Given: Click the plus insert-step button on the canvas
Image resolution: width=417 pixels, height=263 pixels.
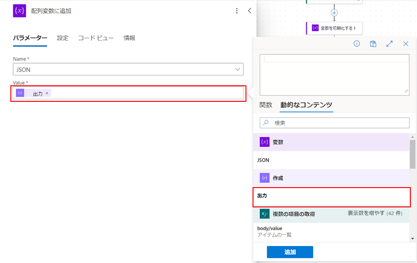Looking at the screenshot, I should 334,13.
